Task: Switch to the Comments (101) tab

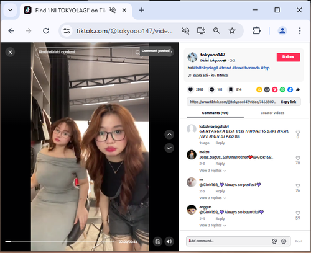Action: pos(215,113)
